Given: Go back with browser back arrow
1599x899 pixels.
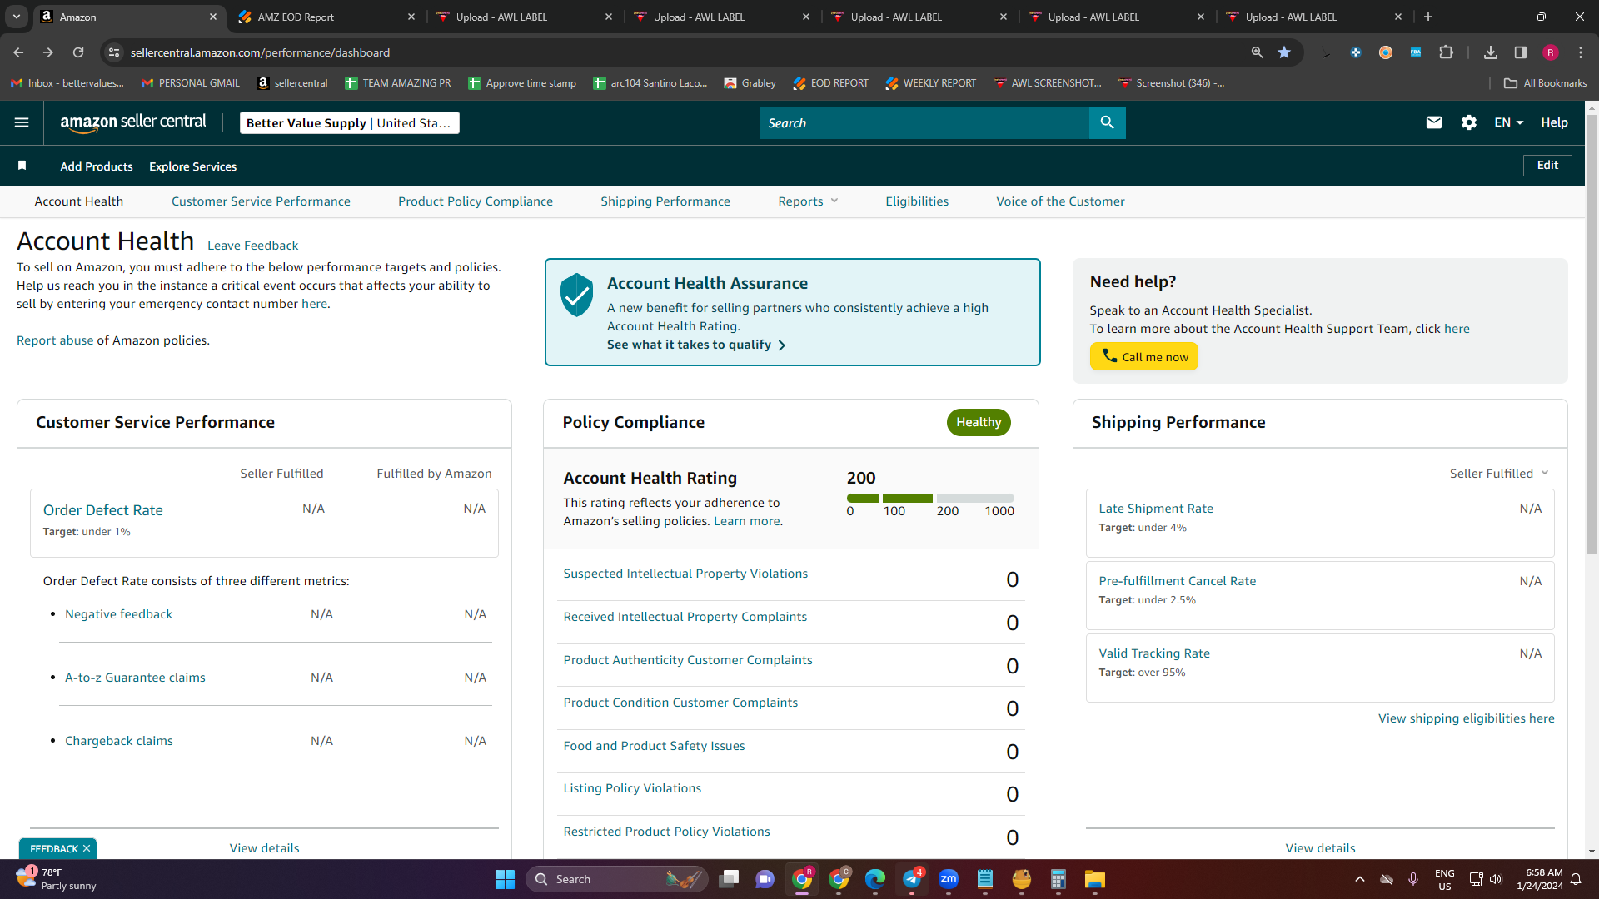Looking at the screenshot, I should (x=18, y=52).
